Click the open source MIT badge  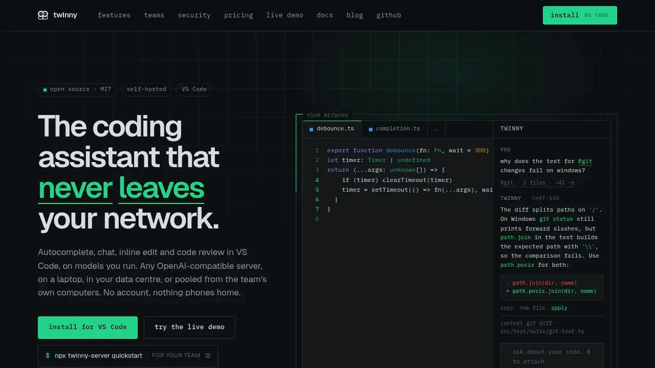click(77, 89)
